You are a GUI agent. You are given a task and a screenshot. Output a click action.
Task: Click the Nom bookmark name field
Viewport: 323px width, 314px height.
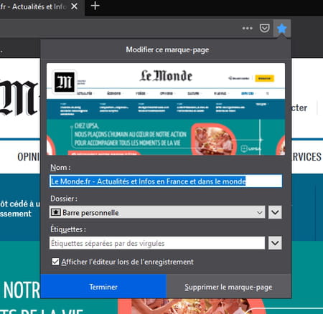[166, 181]
